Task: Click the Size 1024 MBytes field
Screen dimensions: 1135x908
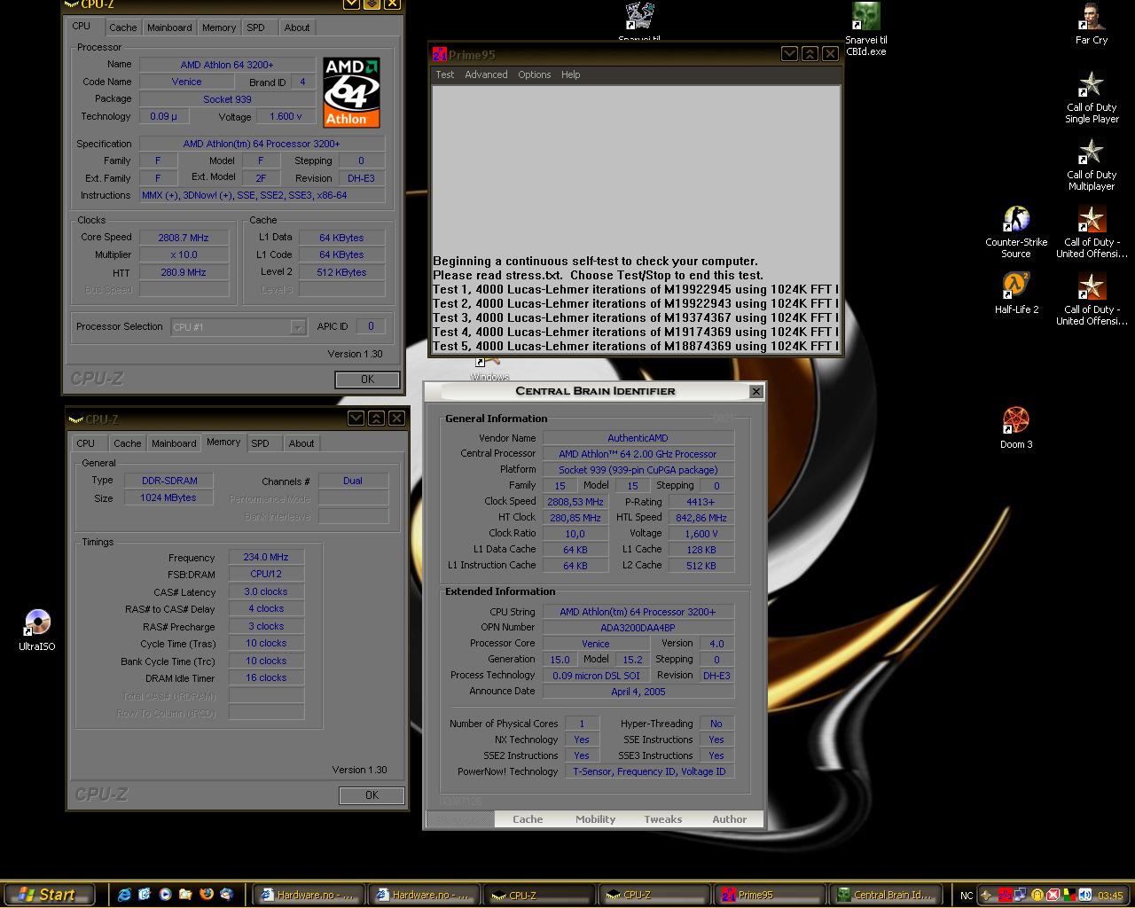Action: coord(168,497)
